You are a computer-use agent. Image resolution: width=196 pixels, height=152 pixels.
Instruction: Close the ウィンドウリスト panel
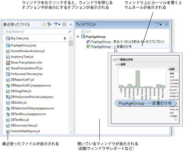point(166,25)
